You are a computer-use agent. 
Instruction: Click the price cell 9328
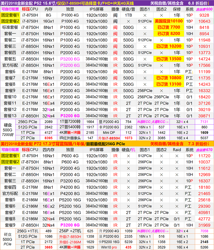(x=204, y=15)
